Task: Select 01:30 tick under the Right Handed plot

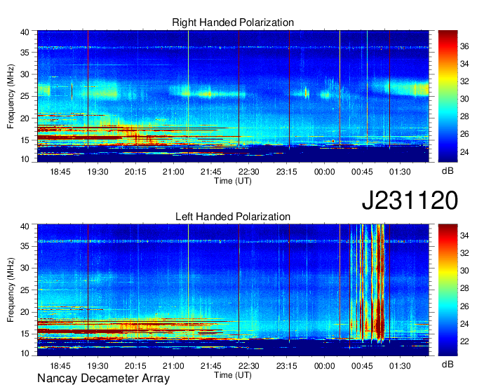Action: [x=400, y=172]
